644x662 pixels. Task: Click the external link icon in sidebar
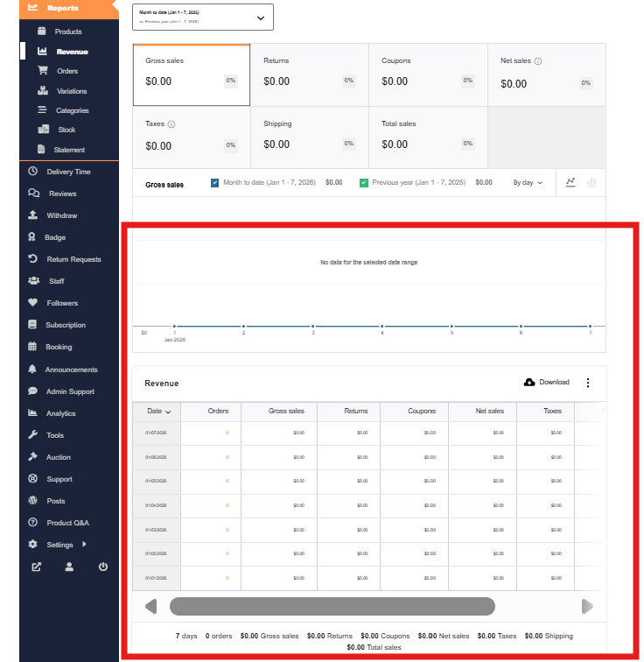(36, 567)
